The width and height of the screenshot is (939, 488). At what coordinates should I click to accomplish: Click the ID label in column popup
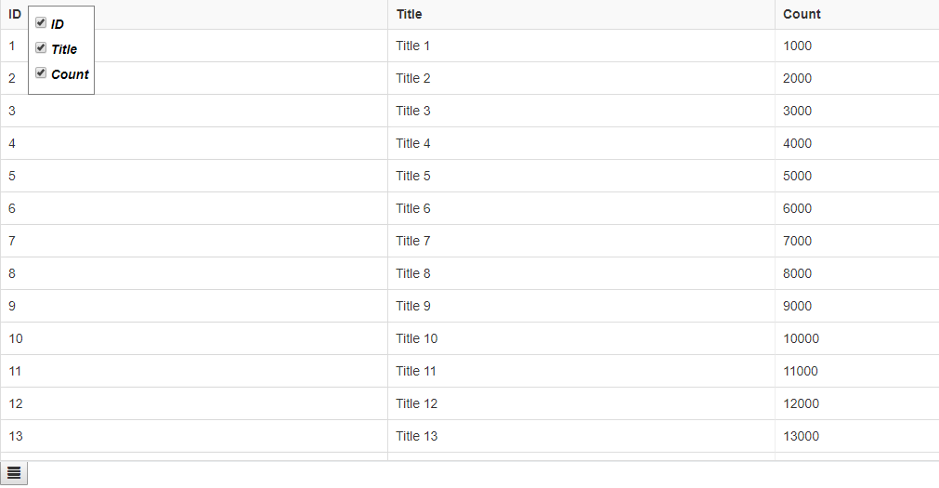(x=58, y=24)
